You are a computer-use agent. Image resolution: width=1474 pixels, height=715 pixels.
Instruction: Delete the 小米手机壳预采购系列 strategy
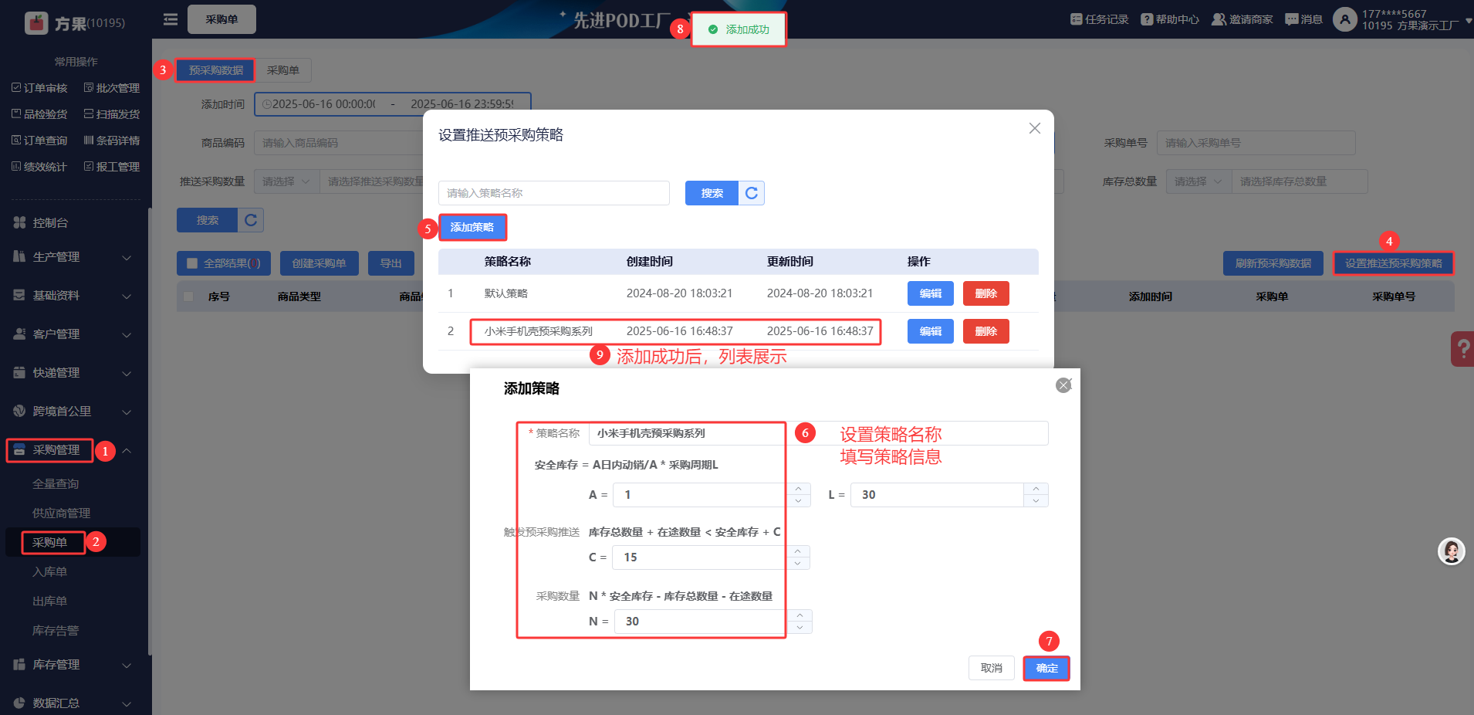985,331
